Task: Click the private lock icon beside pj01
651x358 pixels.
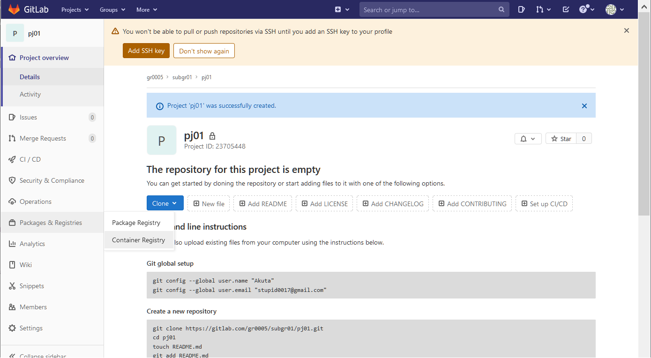Action: (212, 136)
